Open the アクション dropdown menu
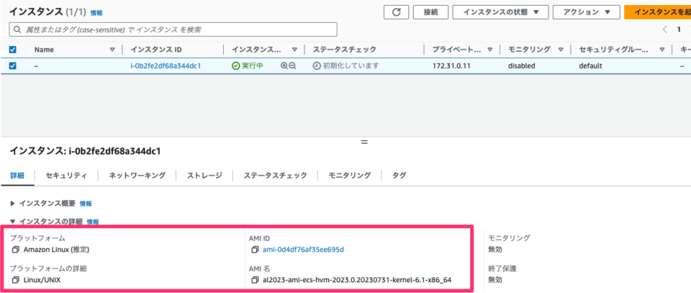The image size is (691, 293). pyautogui.click(x=586, y=12)
